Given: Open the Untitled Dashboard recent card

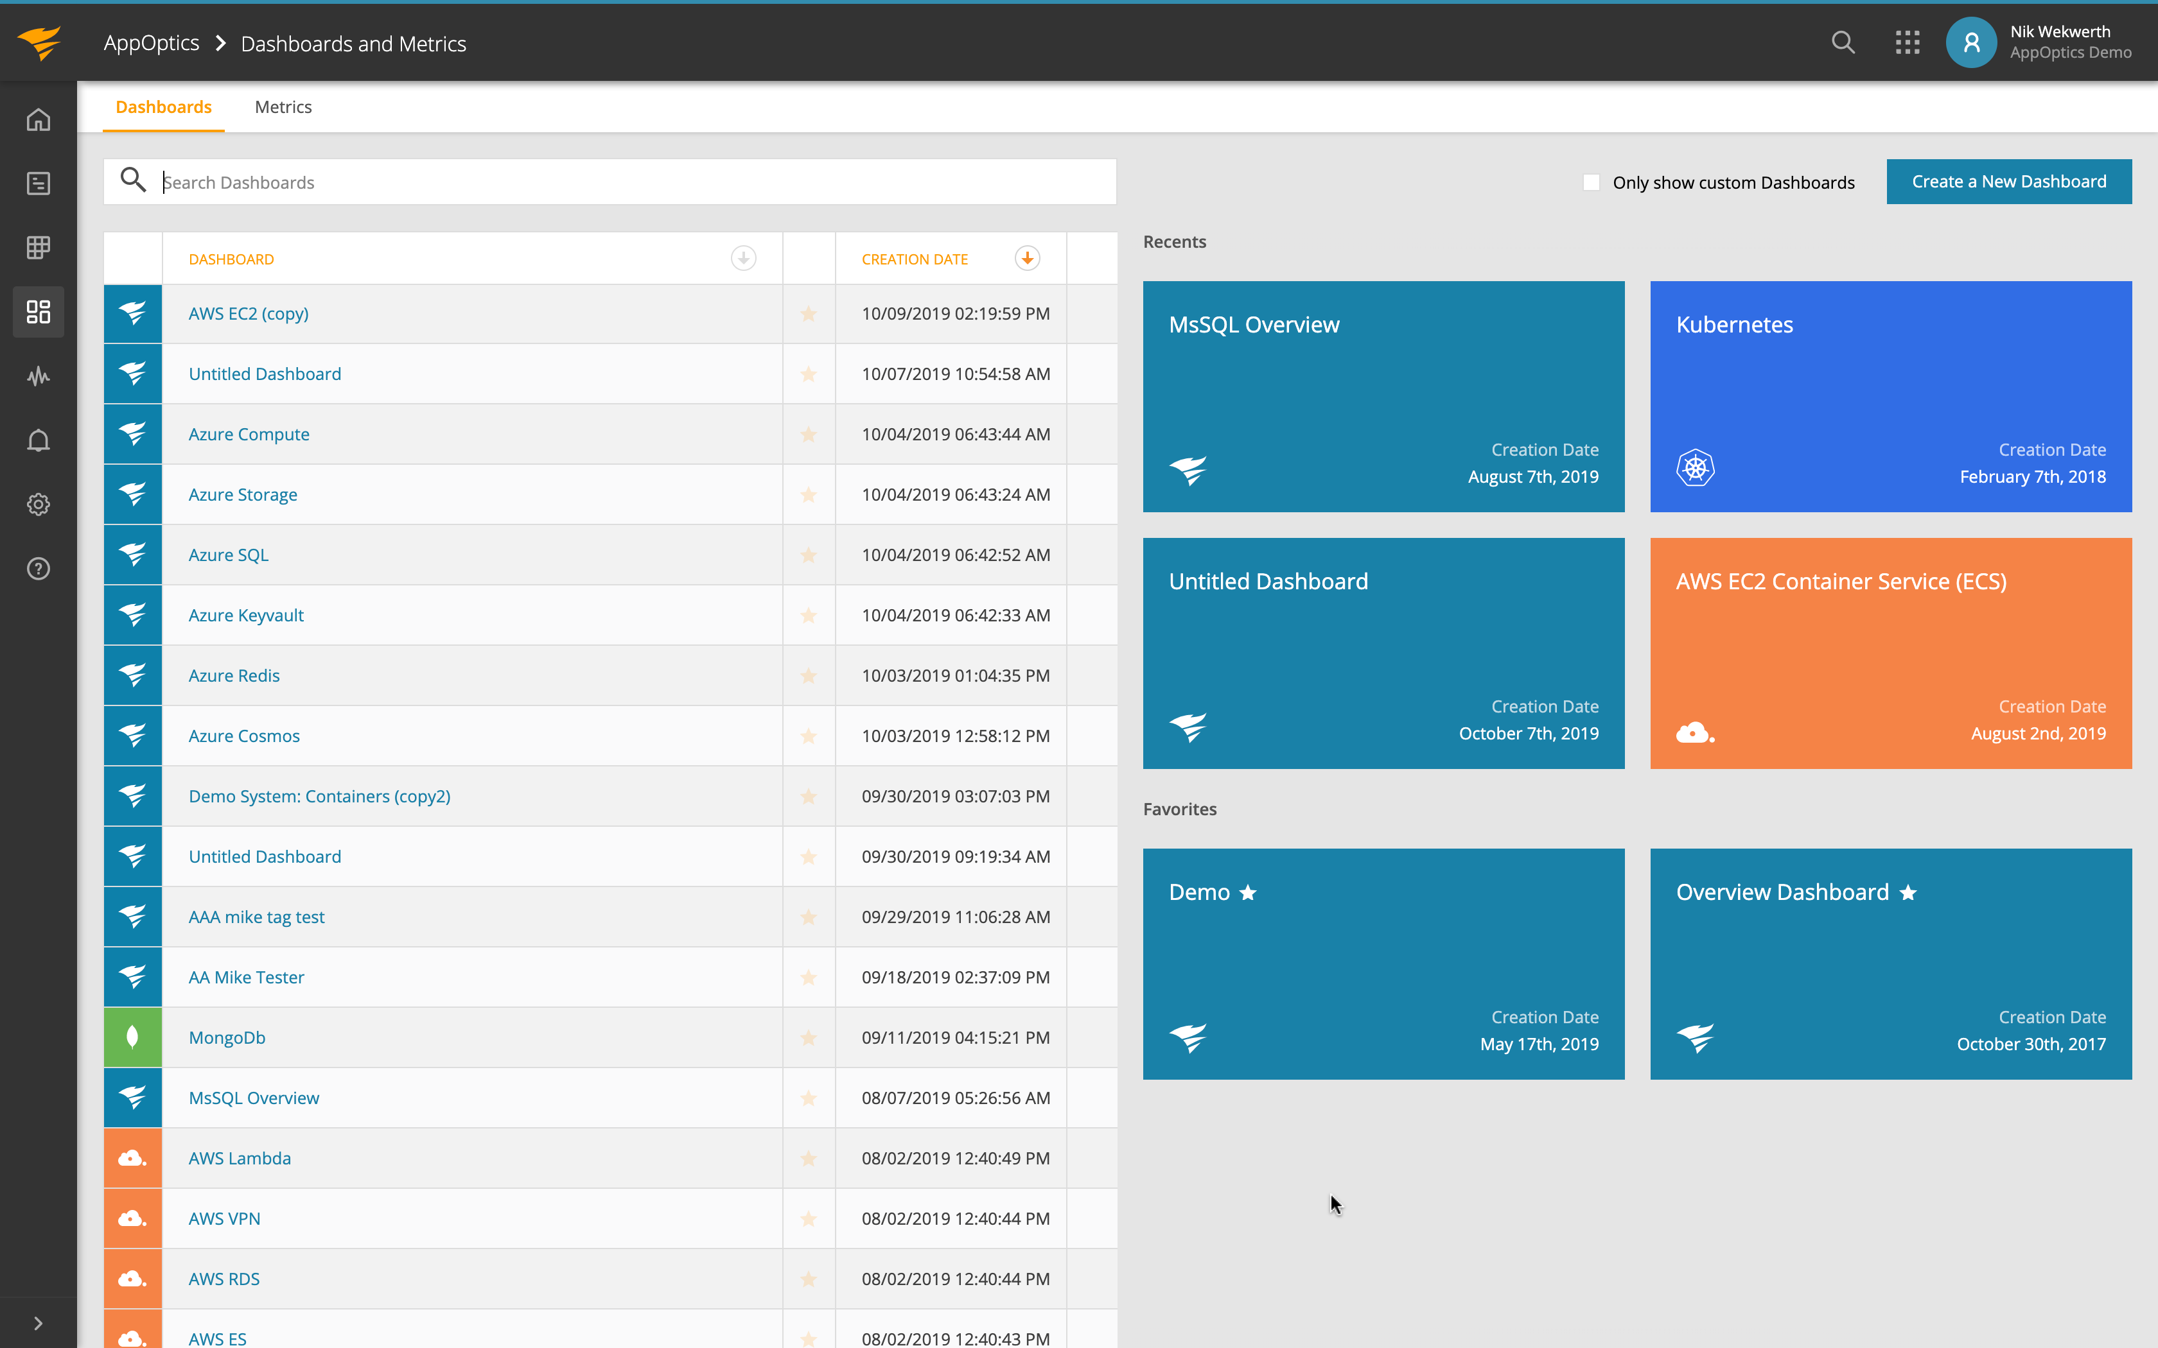Looking at the screenshot, I should point(1383,653).
